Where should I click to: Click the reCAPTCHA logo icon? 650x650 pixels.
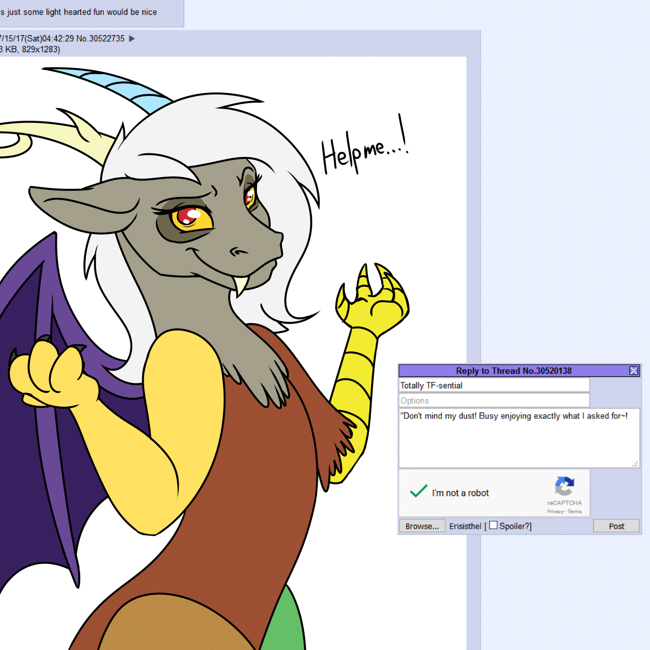(564, 486)
